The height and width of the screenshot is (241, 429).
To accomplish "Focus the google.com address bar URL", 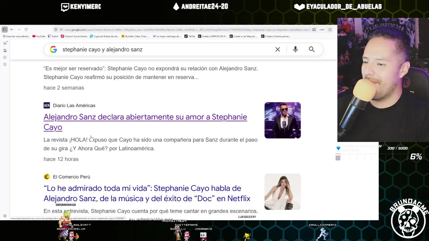I will [x=187, y=29].
